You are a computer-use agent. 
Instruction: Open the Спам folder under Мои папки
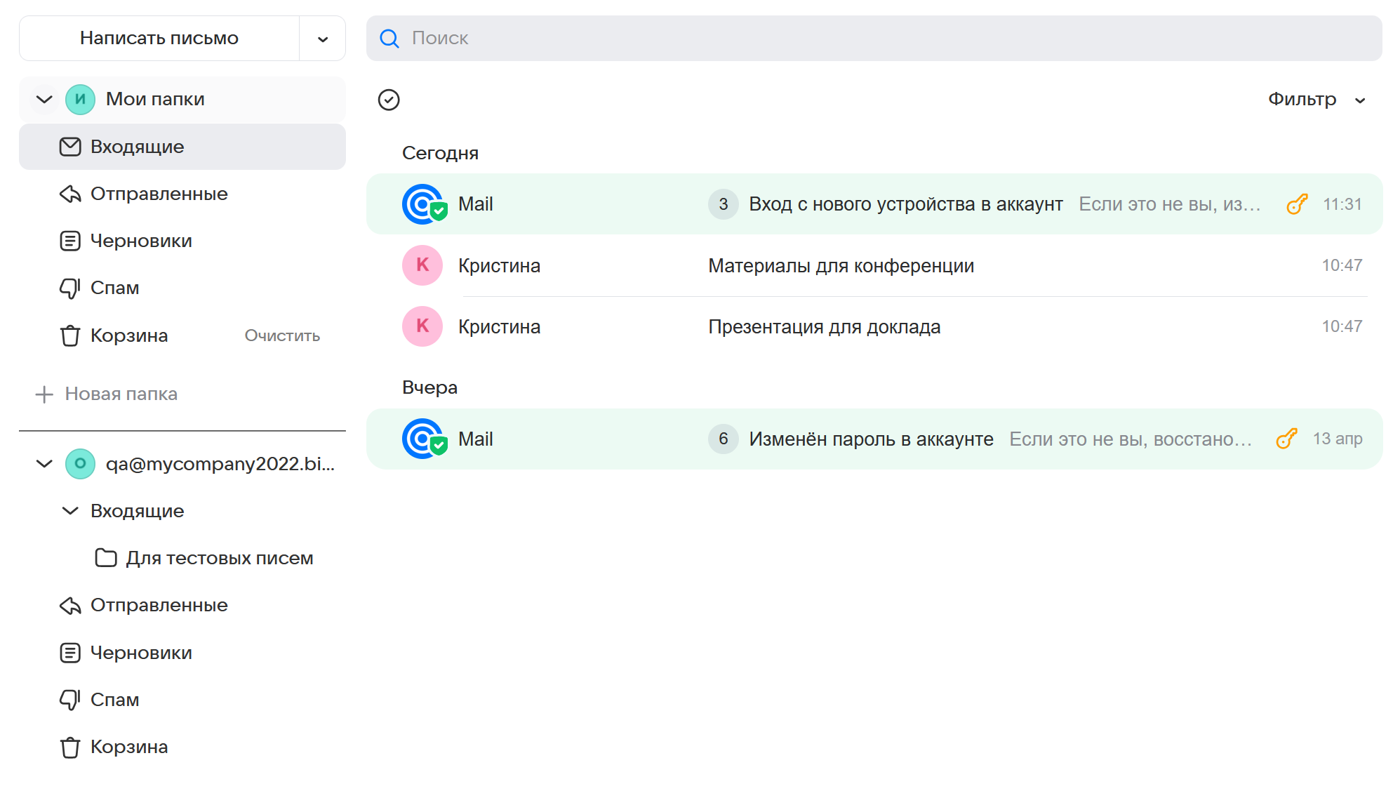[x=114, y=288]
